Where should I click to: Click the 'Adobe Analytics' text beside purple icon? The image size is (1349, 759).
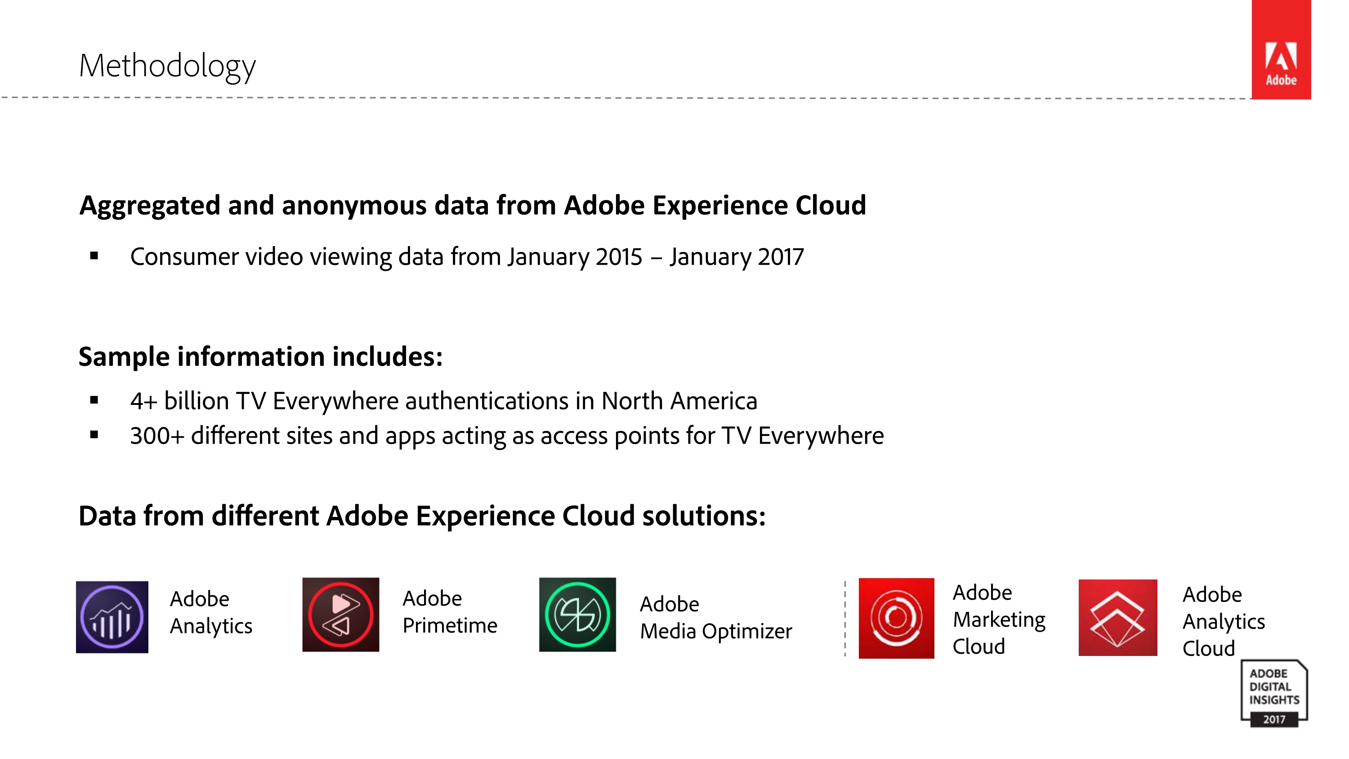click(x=210, y=612)
